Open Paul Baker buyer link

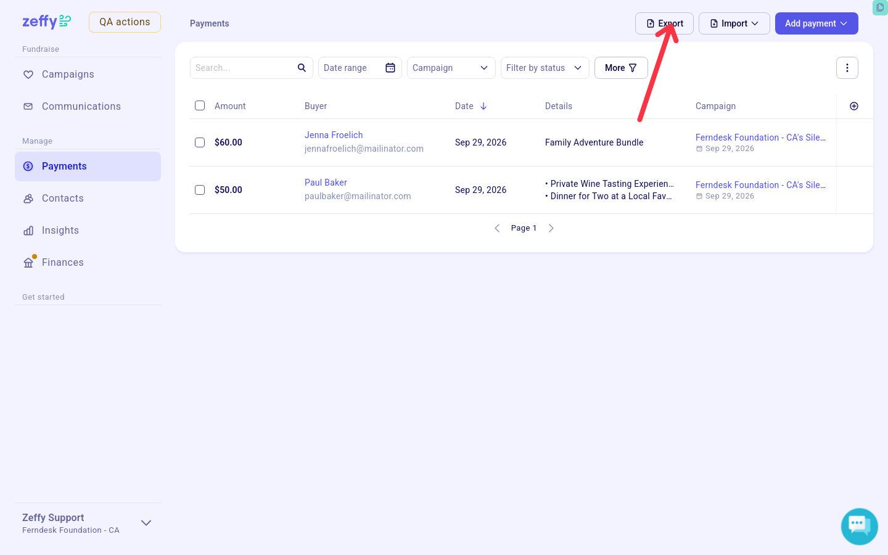326,183
